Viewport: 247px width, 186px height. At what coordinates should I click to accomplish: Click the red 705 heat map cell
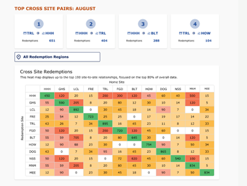coord(76,137)
